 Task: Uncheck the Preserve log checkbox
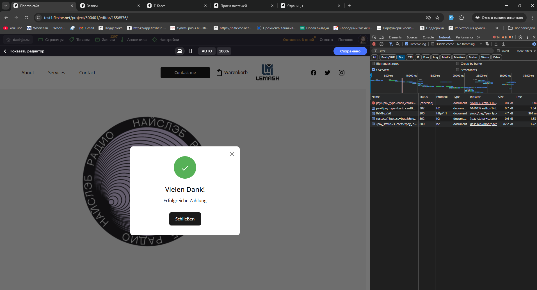406,44
